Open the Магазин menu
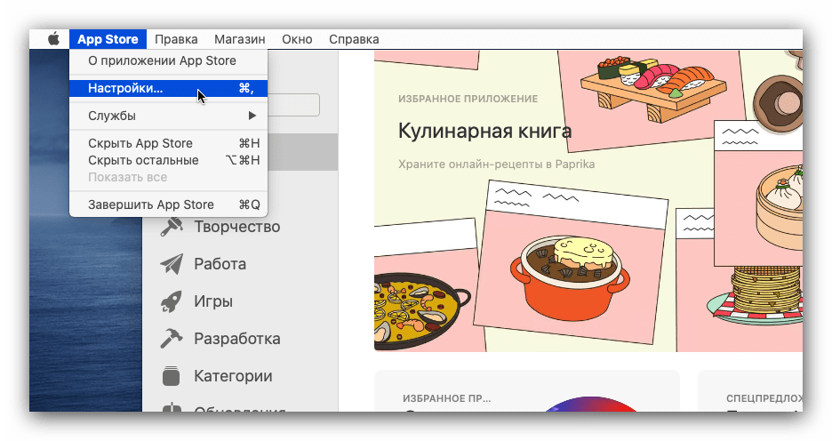This screenshot has width=832, height=441. click(239, 39)
